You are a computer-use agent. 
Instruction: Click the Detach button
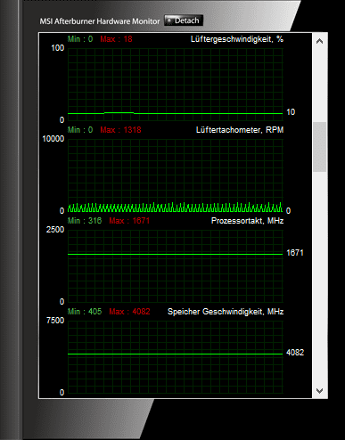click(184, 20)
